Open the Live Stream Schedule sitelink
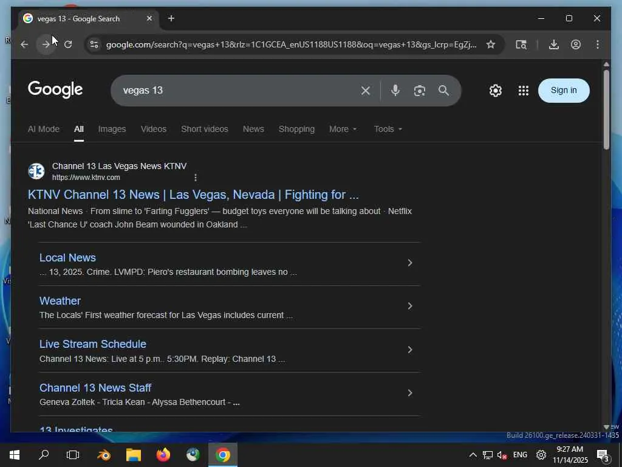Image resolution: width=622 pixels, height=467 pixels. (x=93, y=344)
